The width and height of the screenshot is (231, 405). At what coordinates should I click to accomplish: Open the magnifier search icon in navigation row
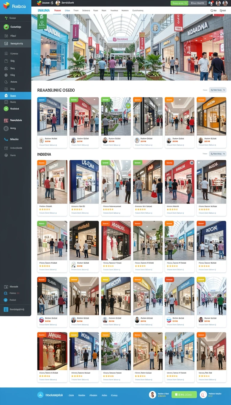[x=212, y=10]
